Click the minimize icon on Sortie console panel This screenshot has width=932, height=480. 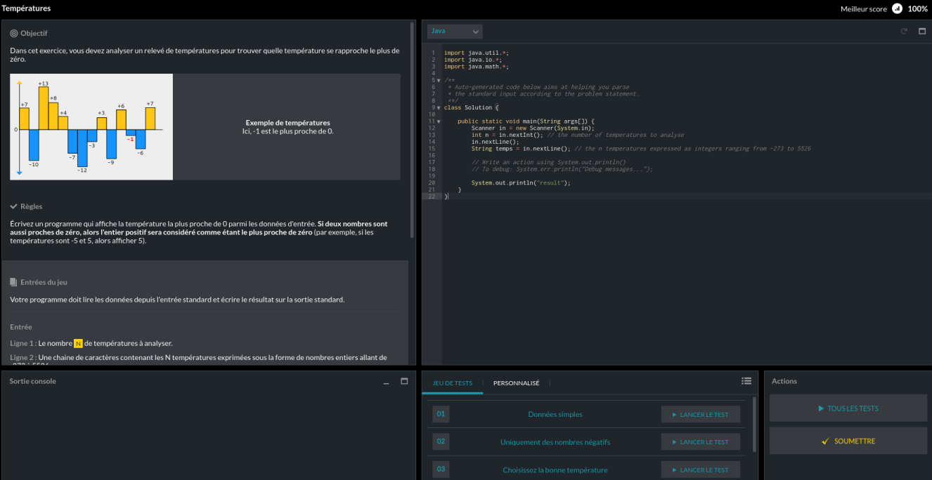point(385,382)
